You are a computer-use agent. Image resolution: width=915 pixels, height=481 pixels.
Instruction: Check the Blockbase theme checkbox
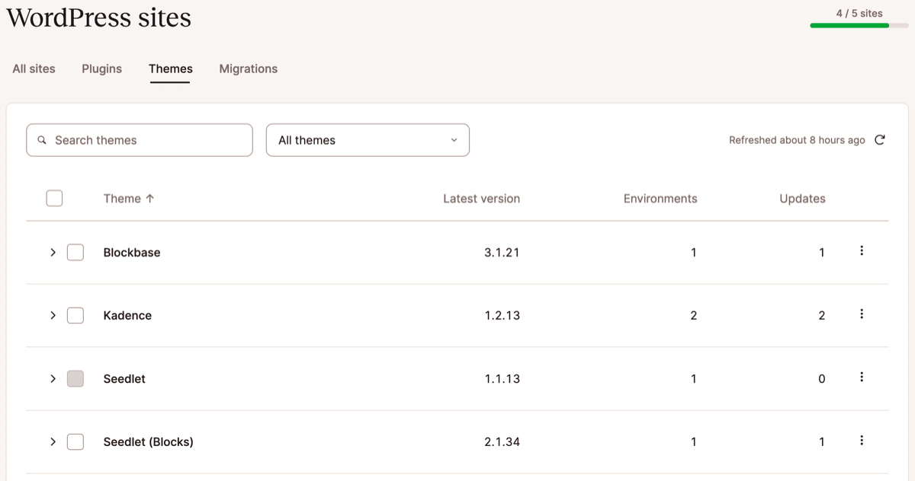click(x=75, y=253)
